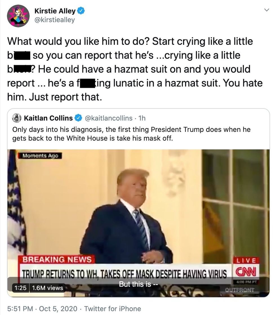Click the Breaking News banner in video
The height and width of the screenshot is (315, 276).
(x=57, y=259)
